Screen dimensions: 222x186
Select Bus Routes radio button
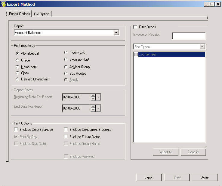(66, 73)
